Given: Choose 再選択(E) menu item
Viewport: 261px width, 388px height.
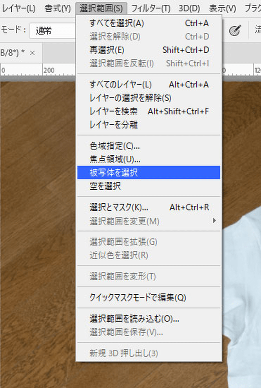Looking at the screenshot, I should (149, 50).
